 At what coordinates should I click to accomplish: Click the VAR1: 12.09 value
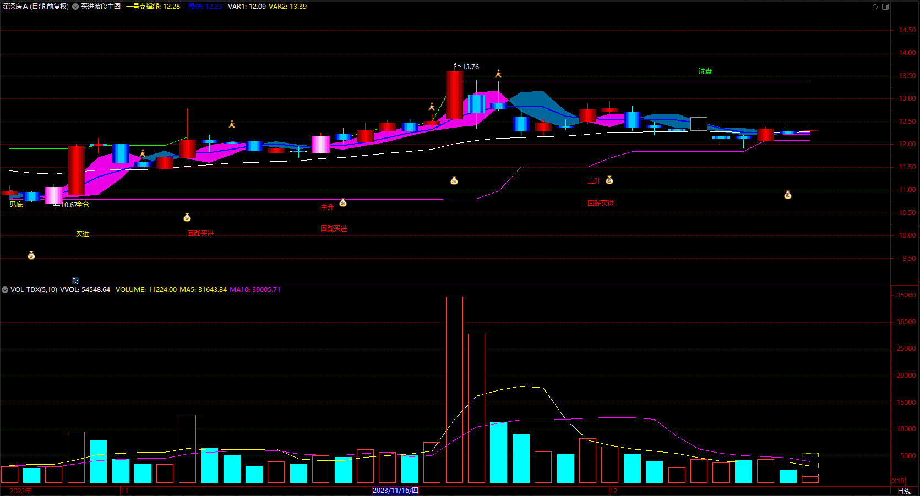(x=247, y=7)
